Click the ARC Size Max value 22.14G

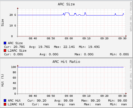pyautogui.click(x=69, y=47)
